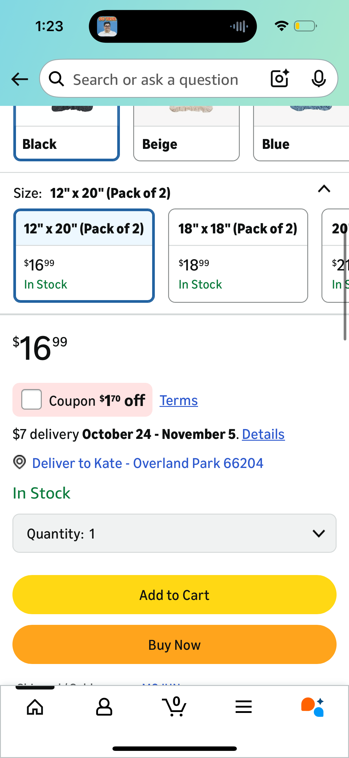Open the hamburger menu icon
Image resolution: width=349 pixels, height=758 pixels.
click(x=244, y=707)
